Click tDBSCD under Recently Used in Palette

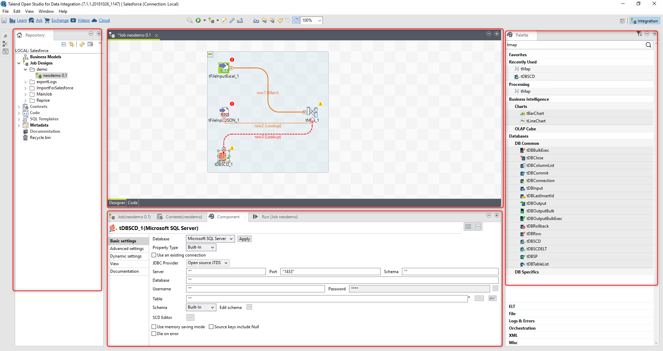pos(527,77)
